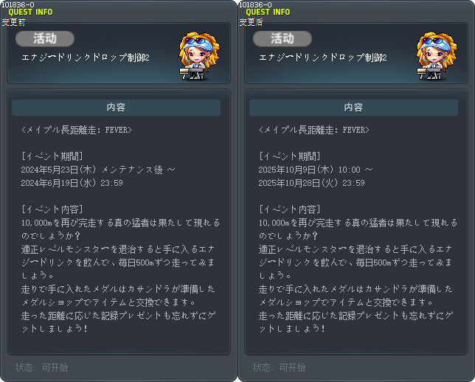This screenshot has height=382, width=475.
Task: Click the right 状态: 可开始 status text
Action: coord(280,367)
